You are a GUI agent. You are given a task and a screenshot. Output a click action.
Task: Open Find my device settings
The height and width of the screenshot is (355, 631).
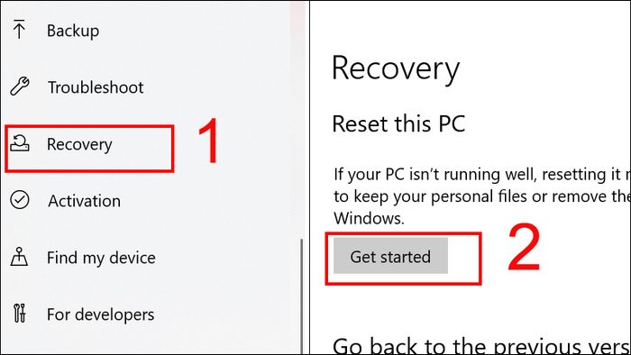(x=101, y=258)
